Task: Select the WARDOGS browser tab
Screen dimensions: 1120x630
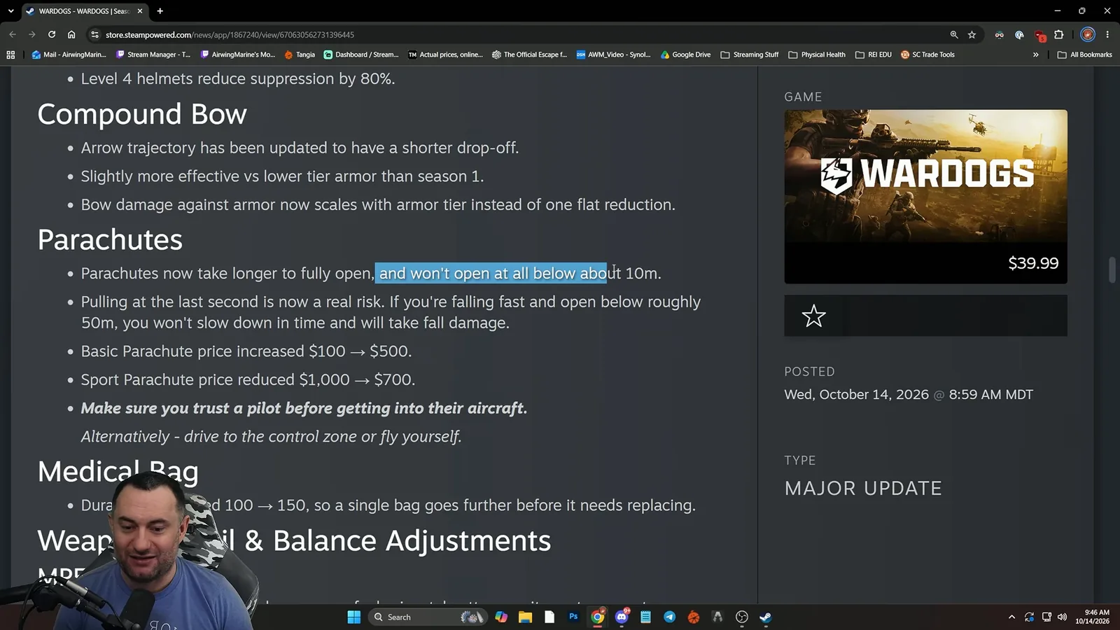Action: click(x=84, y=11)
